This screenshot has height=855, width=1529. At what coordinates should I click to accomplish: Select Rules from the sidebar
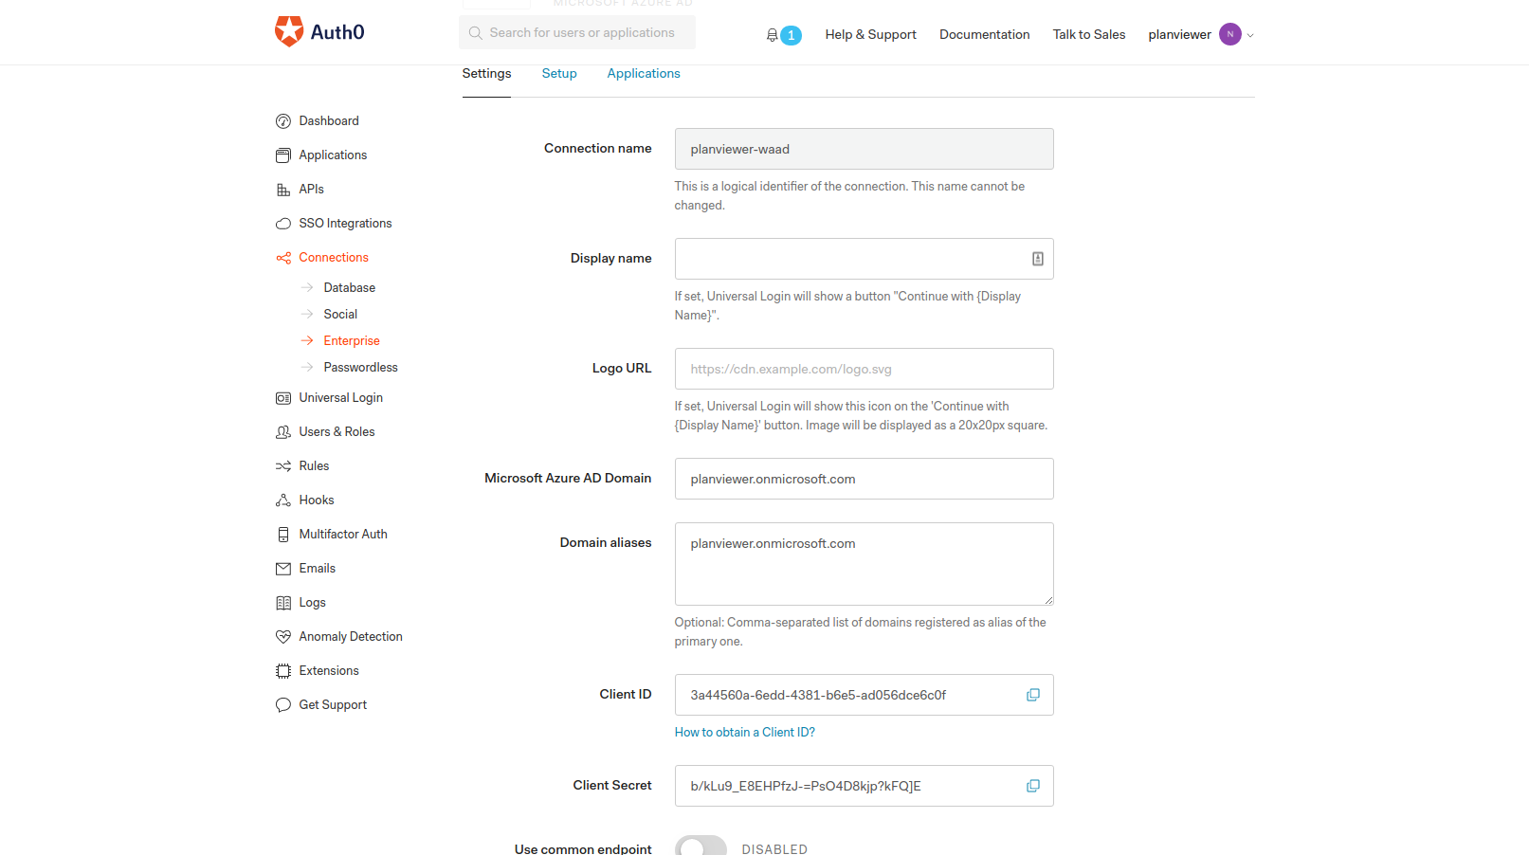pyautogui.click(x=314, y=465)
